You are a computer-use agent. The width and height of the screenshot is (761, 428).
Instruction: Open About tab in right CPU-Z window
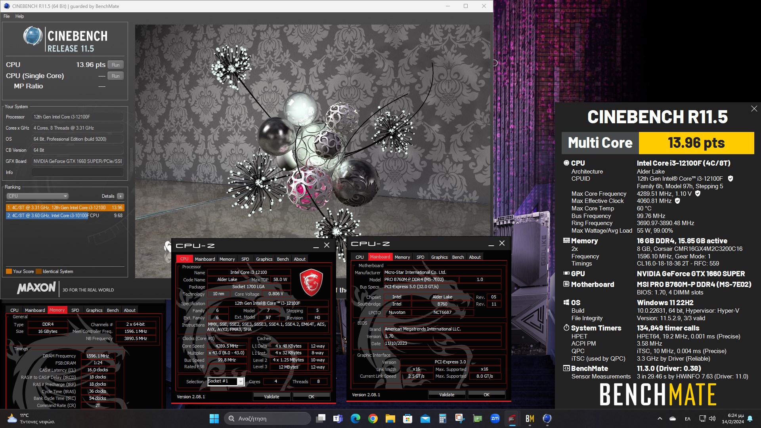click(x=475, y=257)
